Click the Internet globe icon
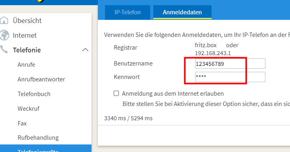 (4, 35)
